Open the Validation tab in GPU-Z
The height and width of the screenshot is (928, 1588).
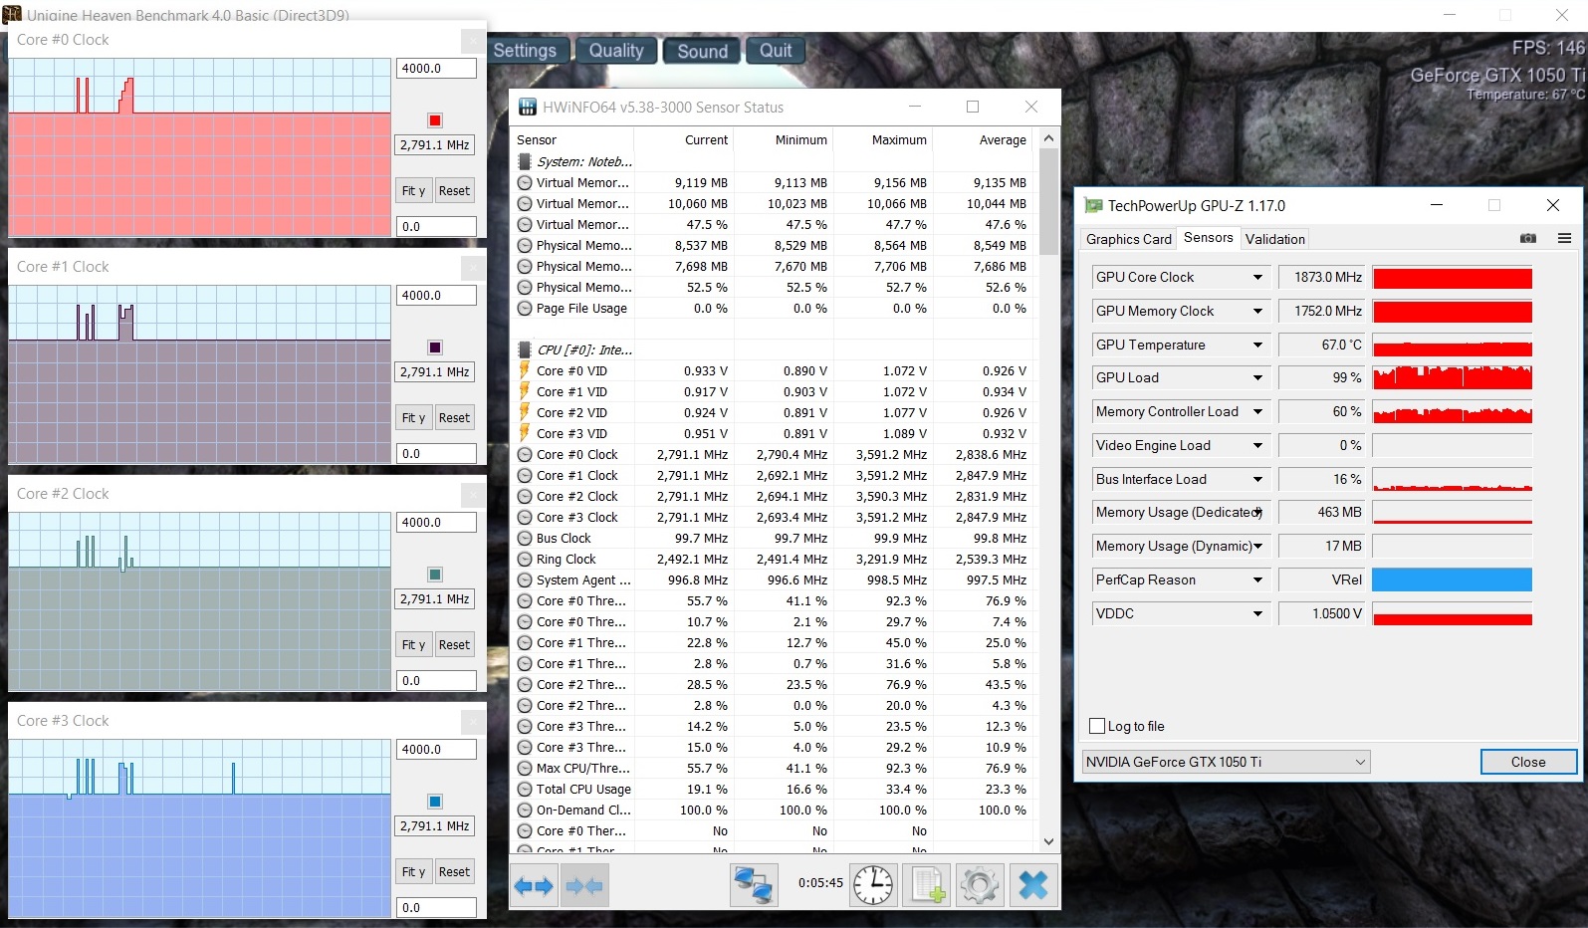pos(1274,239)
